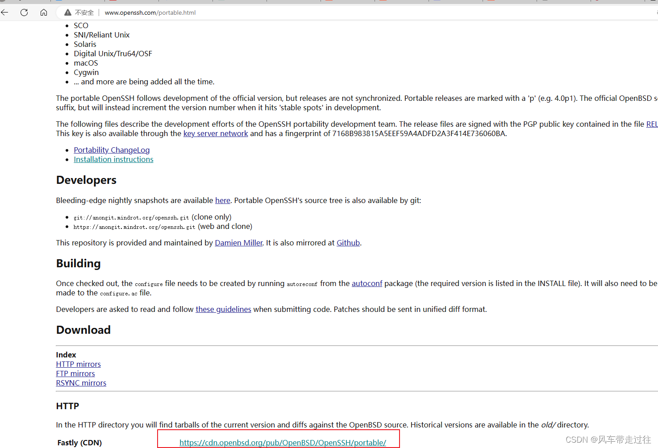Select the https://anongit.mindrot.org/openssh.git text
This screenshot has width=658, height=448.
(x=134, y=227)
